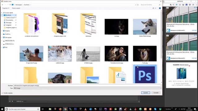Open Descargas in the sidebar

pos(9,23)
